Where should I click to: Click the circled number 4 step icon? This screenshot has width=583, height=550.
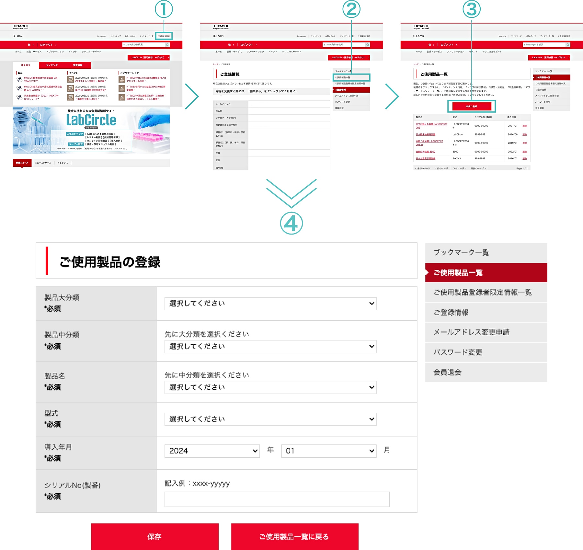coord(291,223)
